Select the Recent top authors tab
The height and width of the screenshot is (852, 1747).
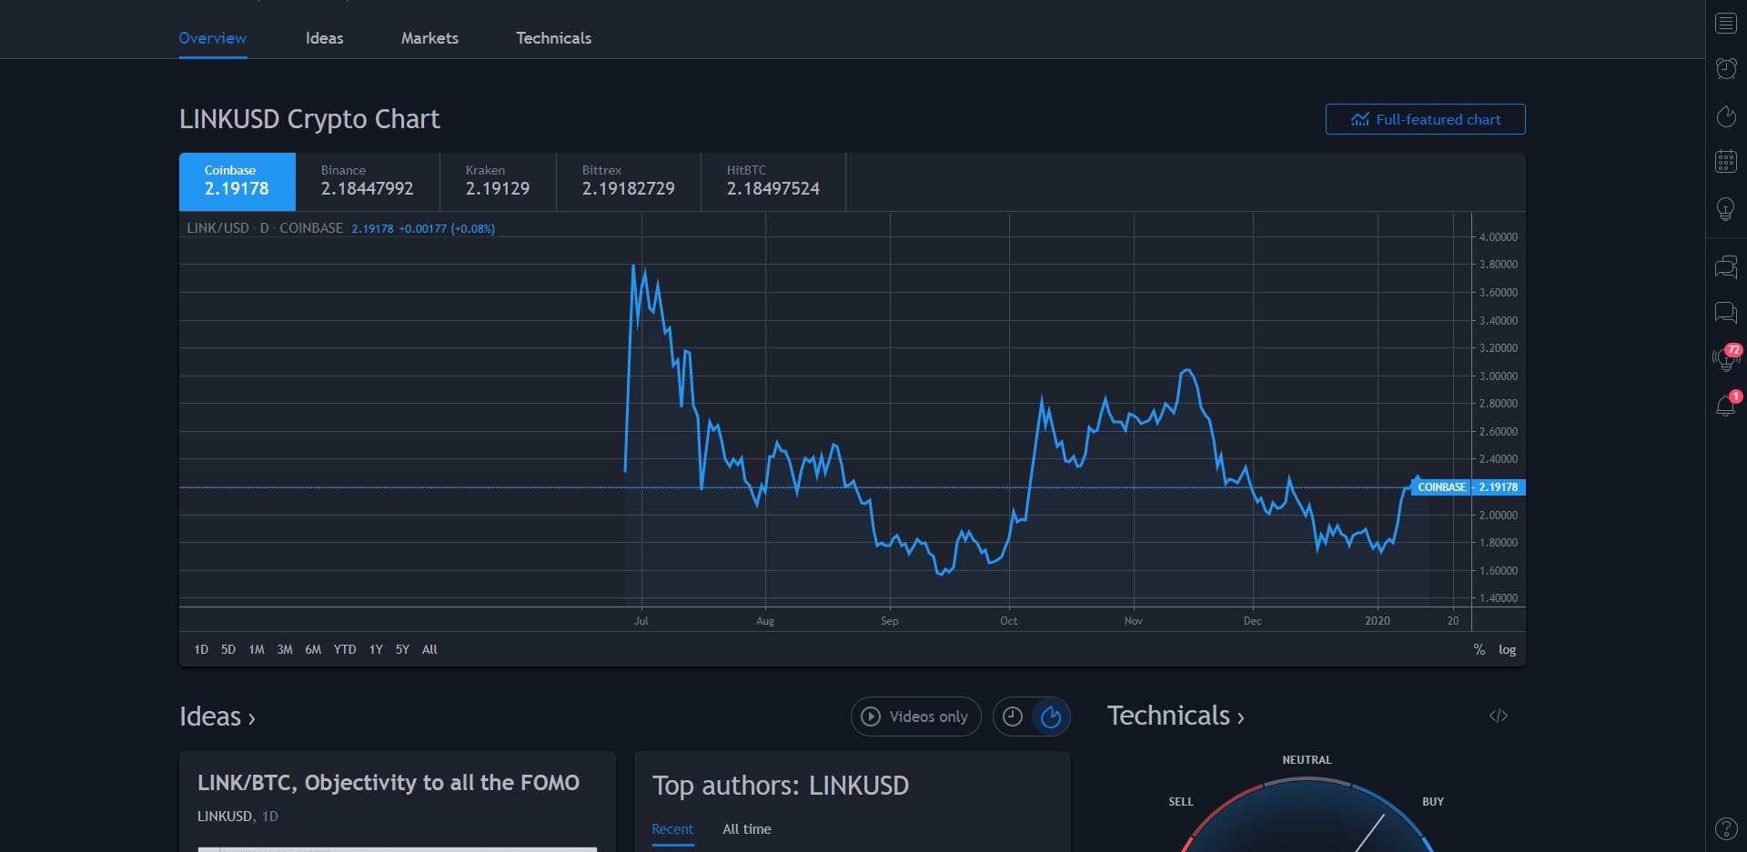[672, 828]
